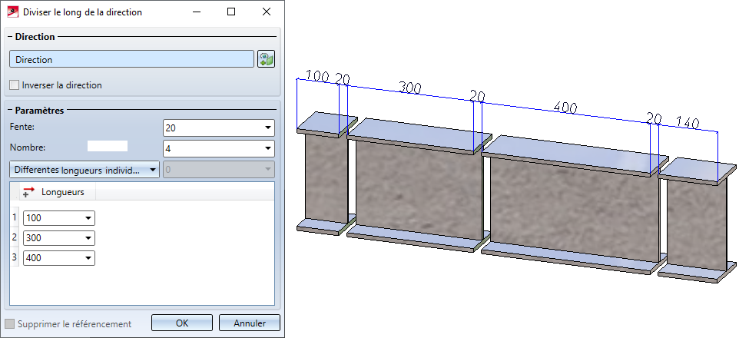Open dropdown of length row 3 (400)

[x=88, y=258]
